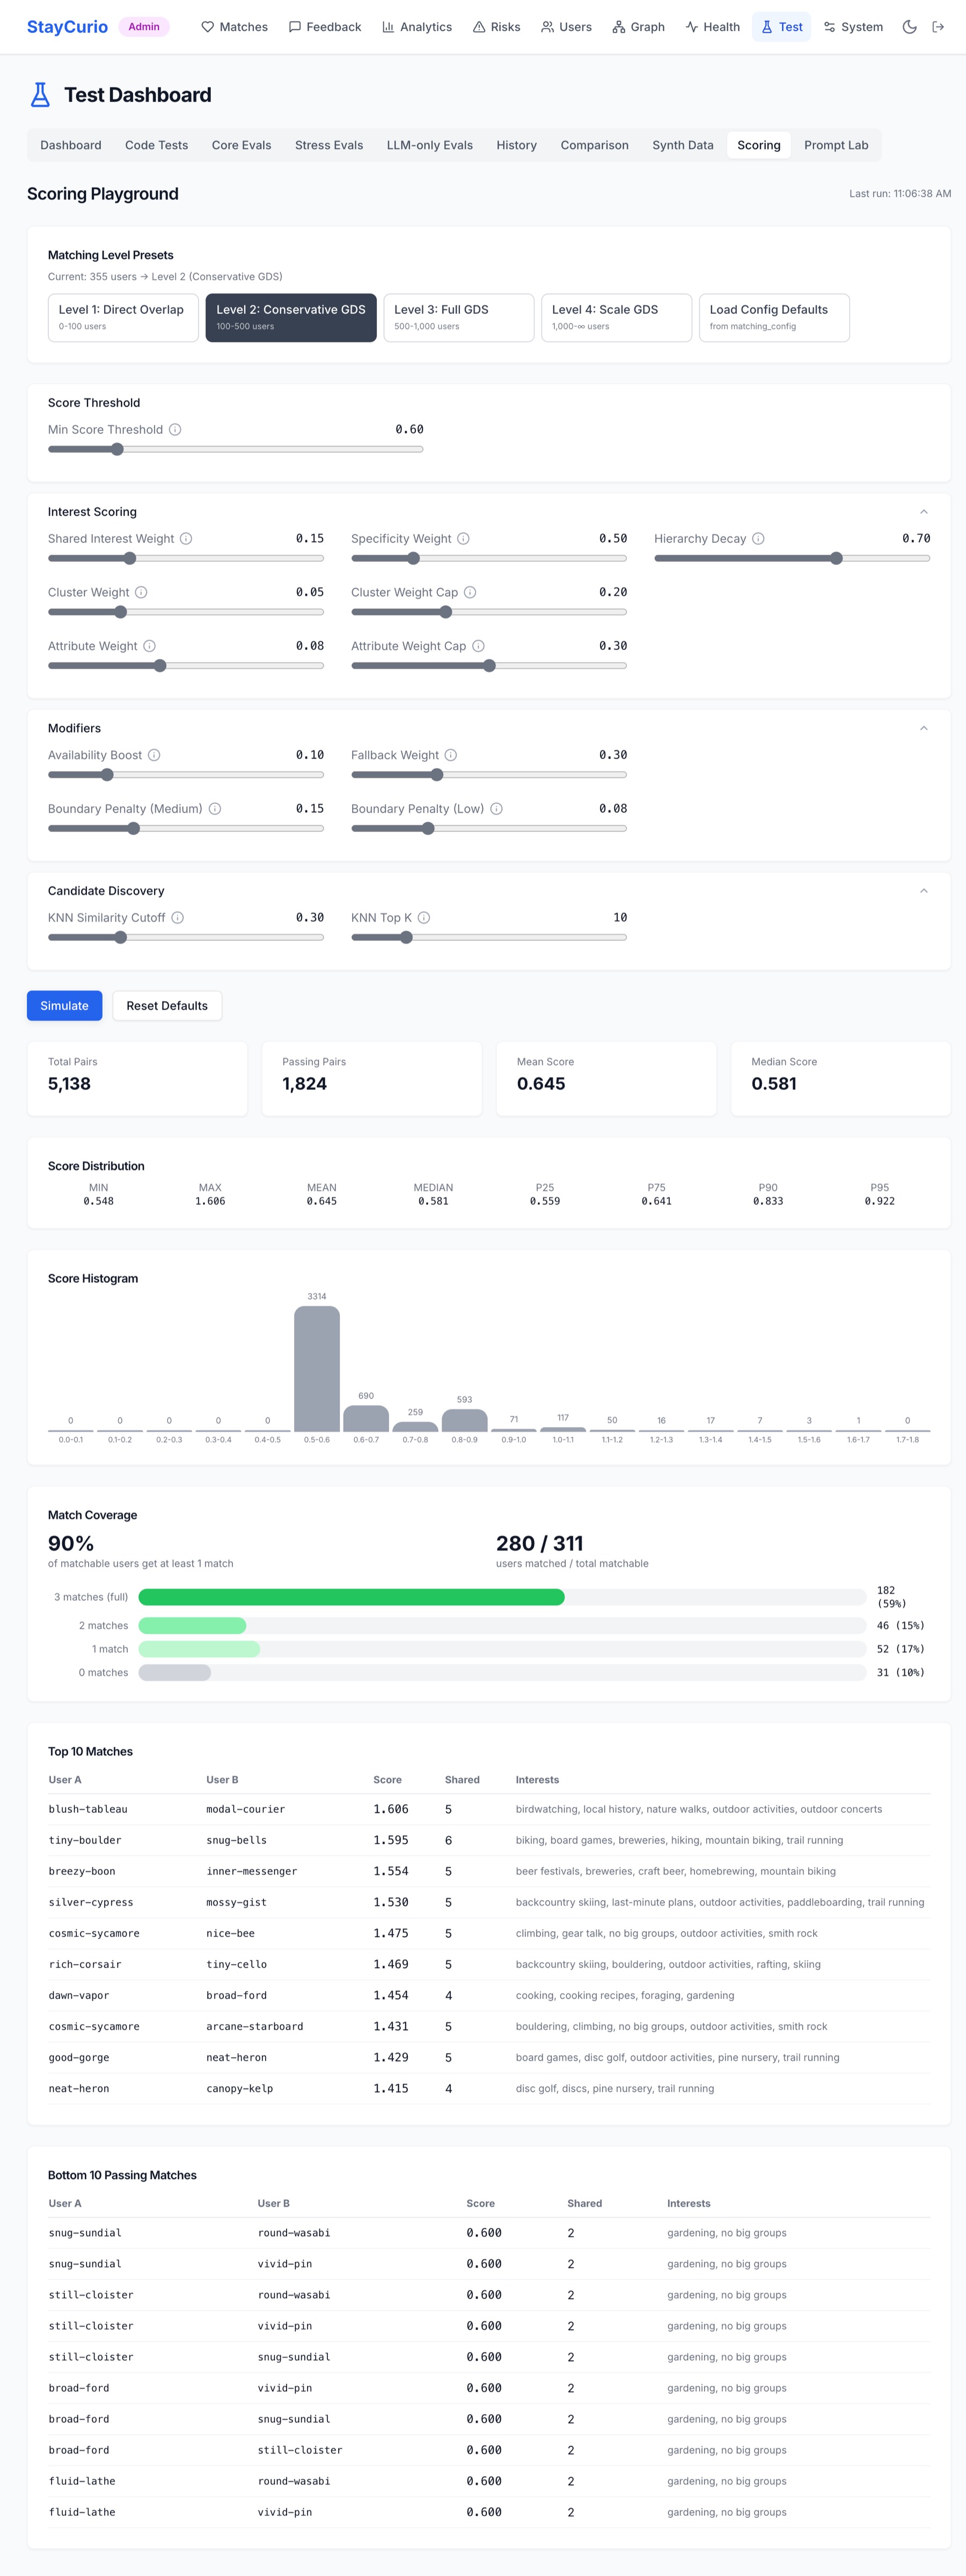Click info icon beside Fallback Weight
Screen dimensions: 966x2576
click(x=451, y=755)
